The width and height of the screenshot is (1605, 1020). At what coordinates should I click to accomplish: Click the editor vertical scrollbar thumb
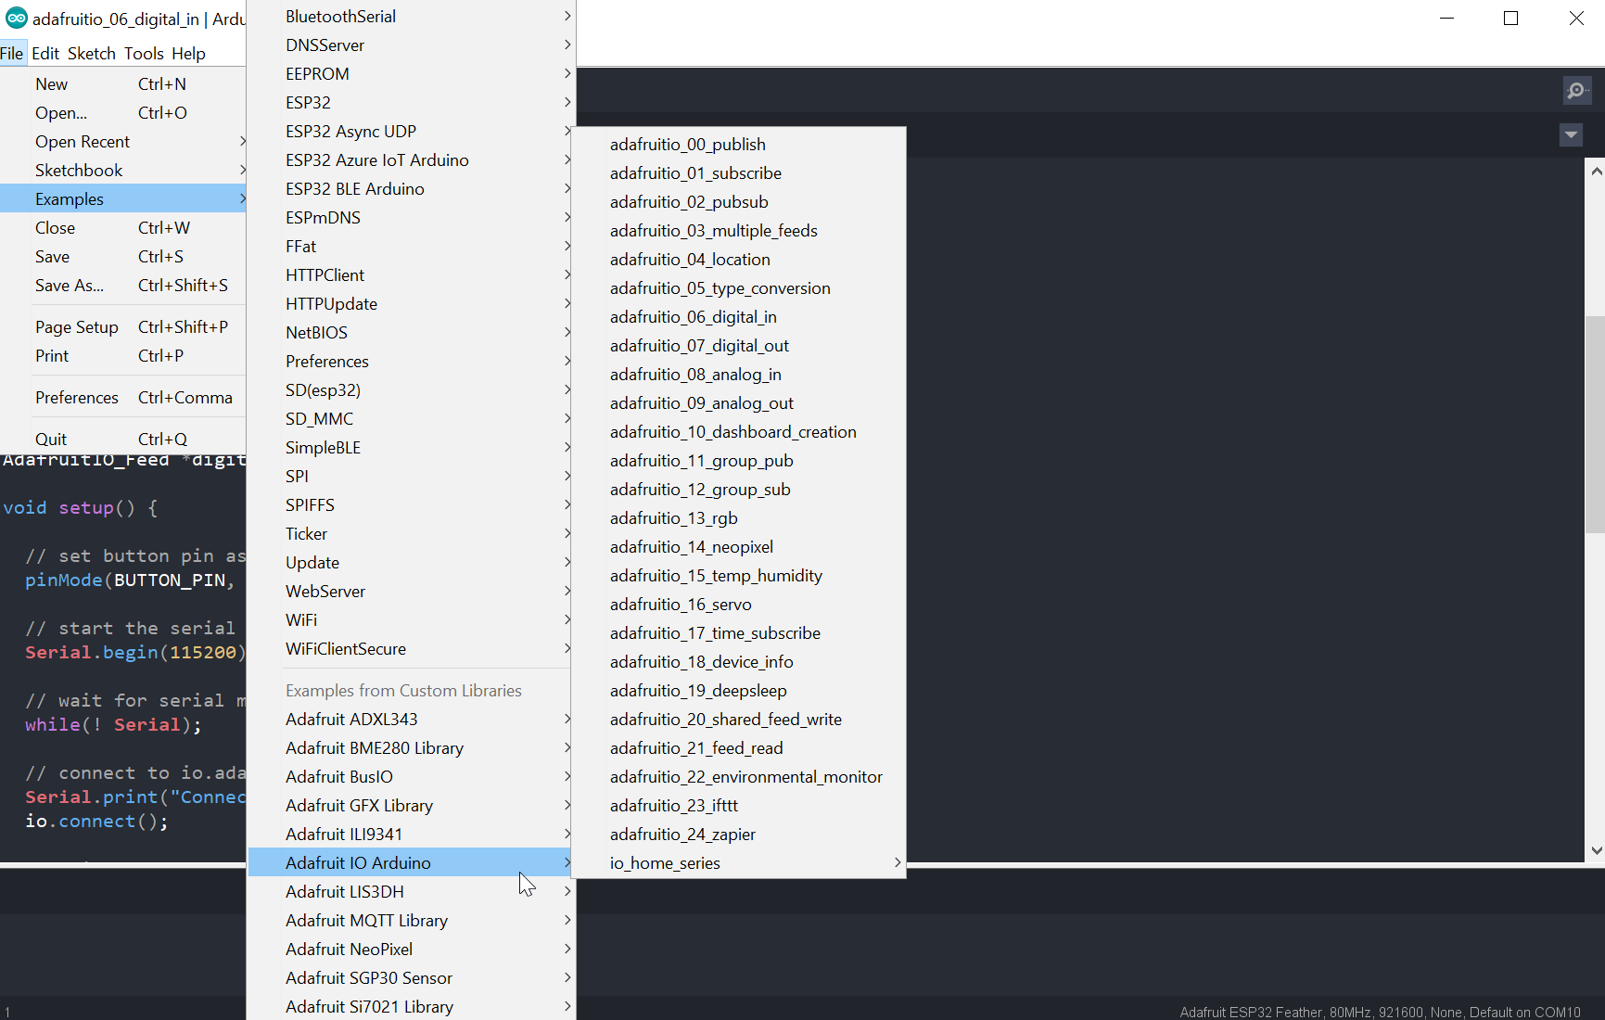tap(1595, 425)
